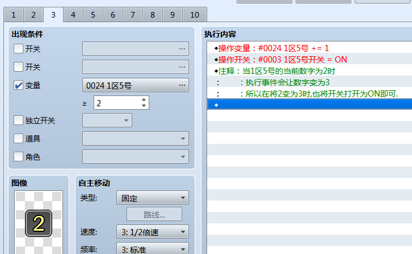Open event page tab 9

point(173,15)
